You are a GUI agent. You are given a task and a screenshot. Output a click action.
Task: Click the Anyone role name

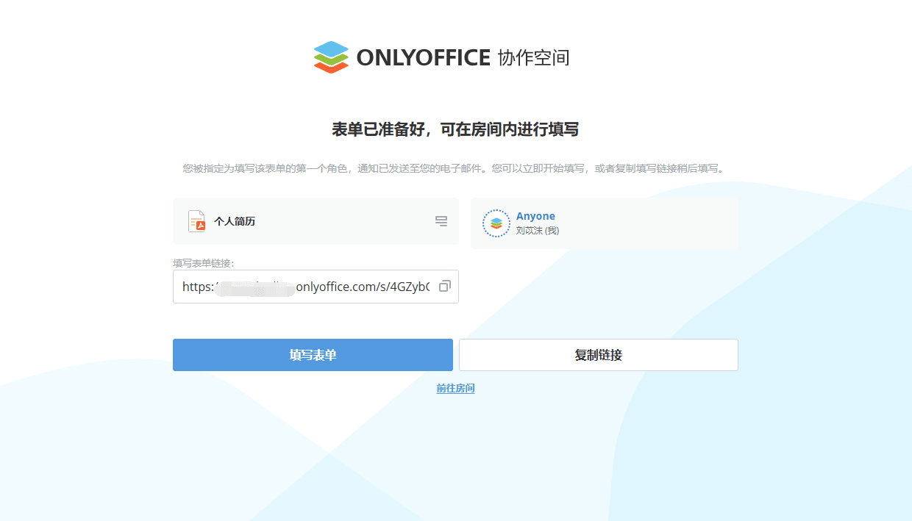click(x=535, y=216)
